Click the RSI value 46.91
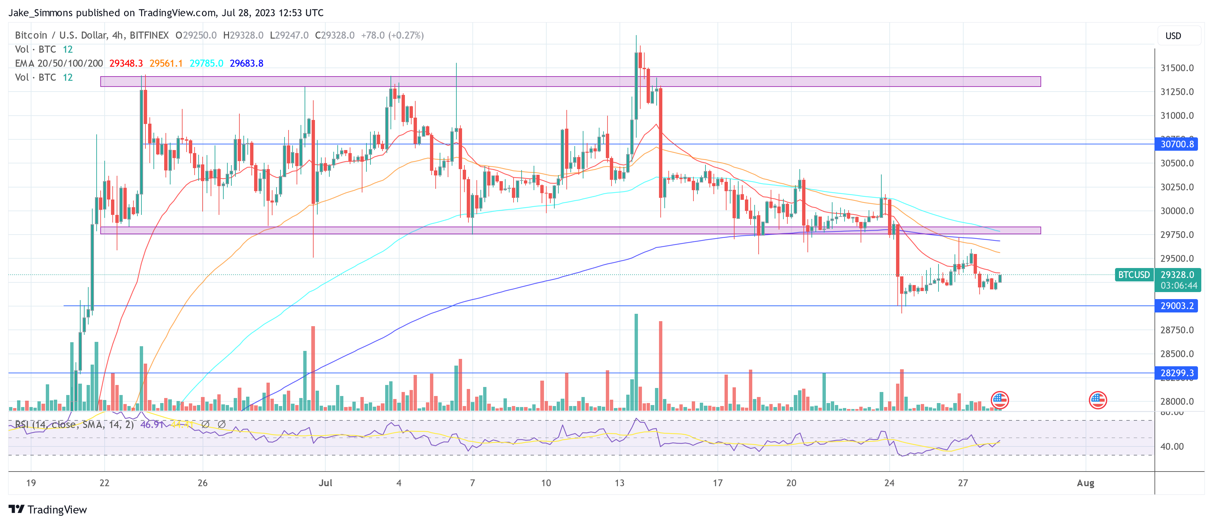1213x524 pixels. 152,425
